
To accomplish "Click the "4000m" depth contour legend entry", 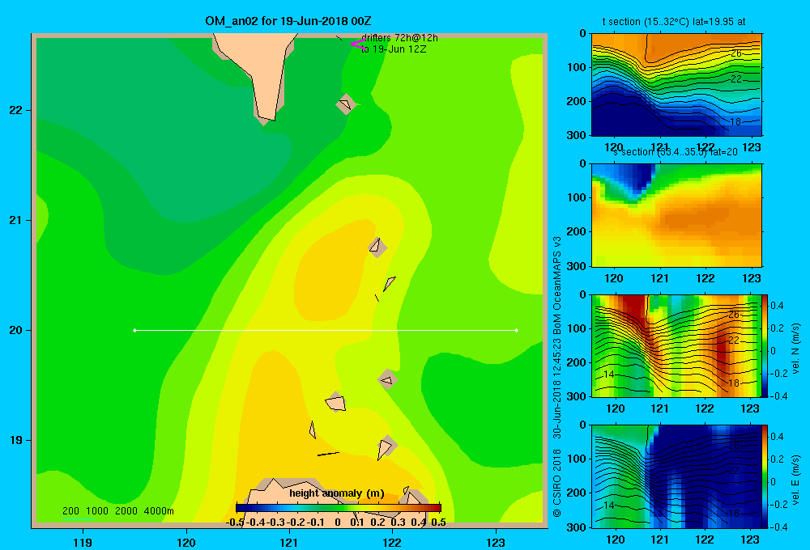I will [159, 511].
